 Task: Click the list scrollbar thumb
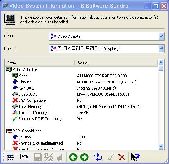[x=161, y=68]
